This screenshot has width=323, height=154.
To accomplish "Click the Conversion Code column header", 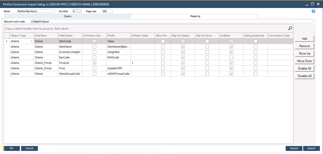I will 280,36.
